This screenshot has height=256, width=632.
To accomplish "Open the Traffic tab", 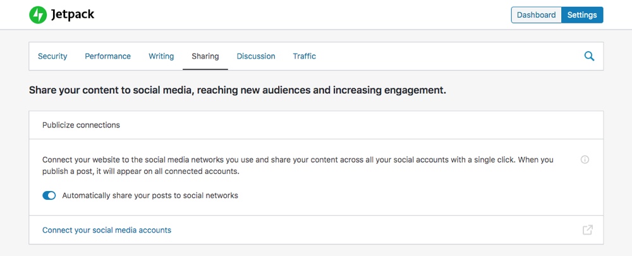I will coord(305,56).
